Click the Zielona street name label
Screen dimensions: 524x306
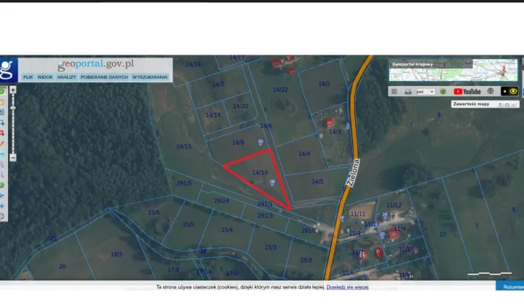click(x=354, y=173)
